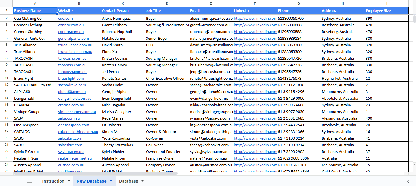
Task: Select phone cell 61413176073
Action: point(299,78)
